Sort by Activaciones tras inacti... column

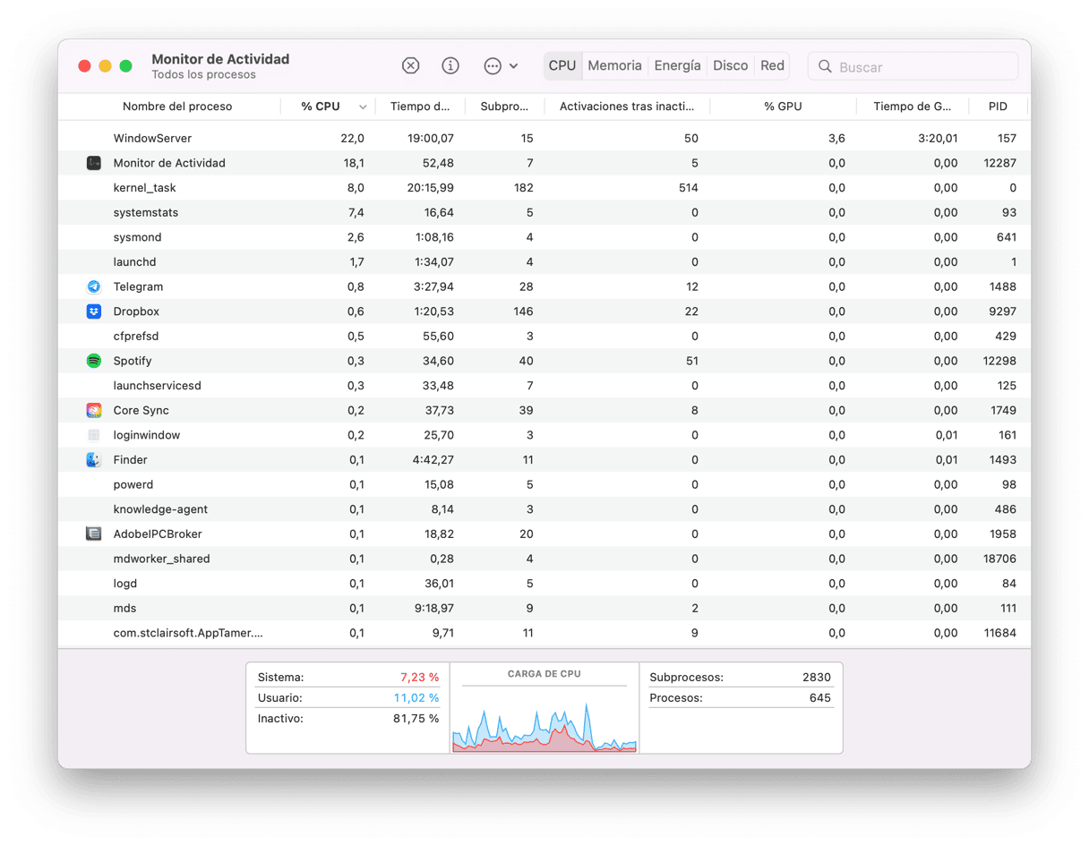(x=627, y=107)
